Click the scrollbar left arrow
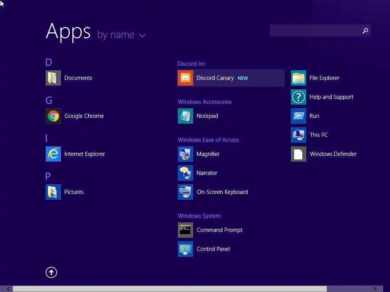Screen dimensions: 390x292 [x=8, y=289]
